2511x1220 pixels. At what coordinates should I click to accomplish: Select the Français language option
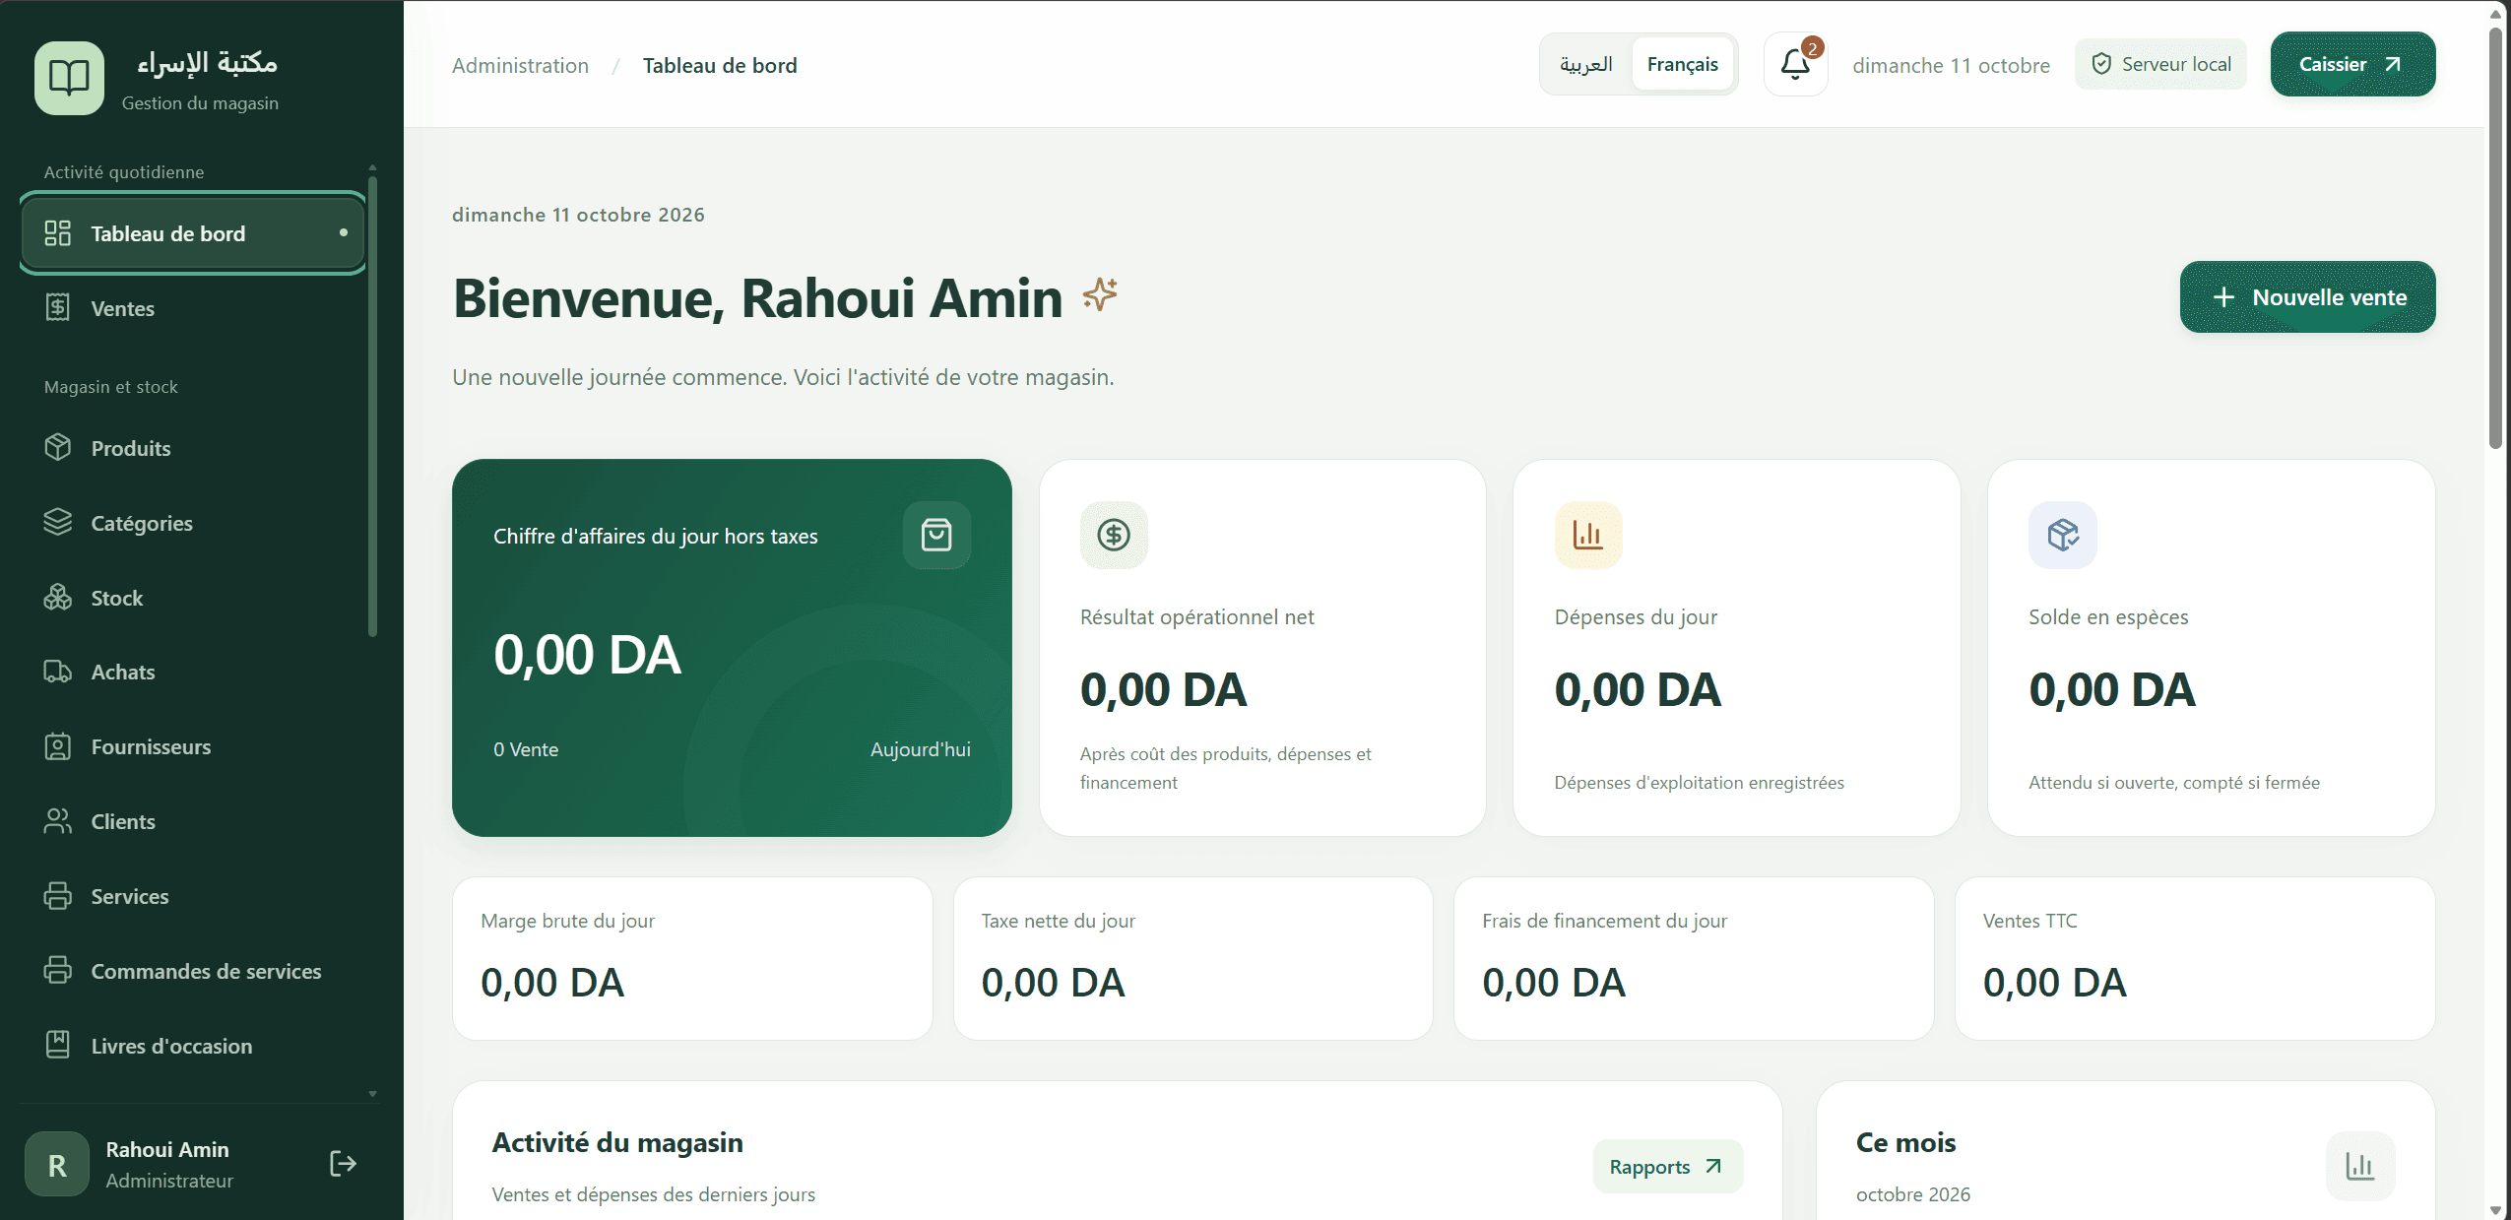pos(1682,65)
